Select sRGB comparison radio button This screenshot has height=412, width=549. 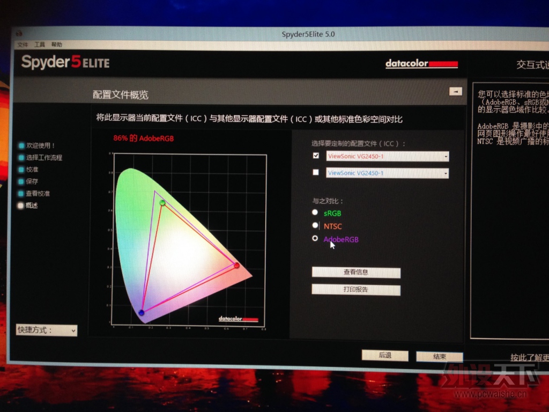tap(315, 212)
